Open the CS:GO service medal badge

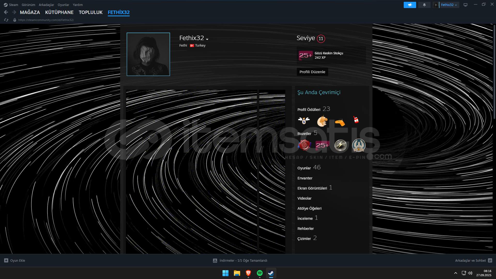pyautogui.click(x=359, y=145)
